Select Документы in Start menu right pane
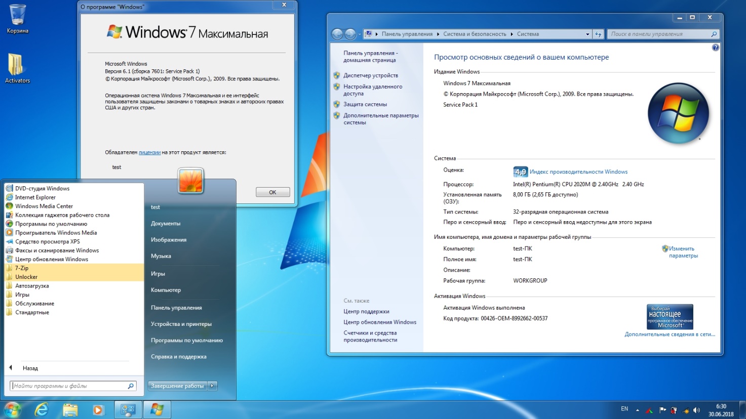746x419 pixels. pyautogui.click(x=166, y=223)
